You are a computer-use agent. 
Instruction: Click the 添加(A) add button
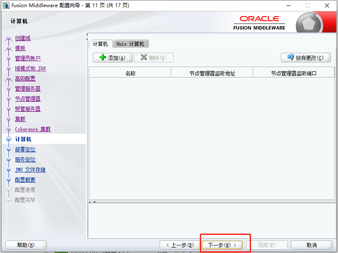tap(112, 58)
